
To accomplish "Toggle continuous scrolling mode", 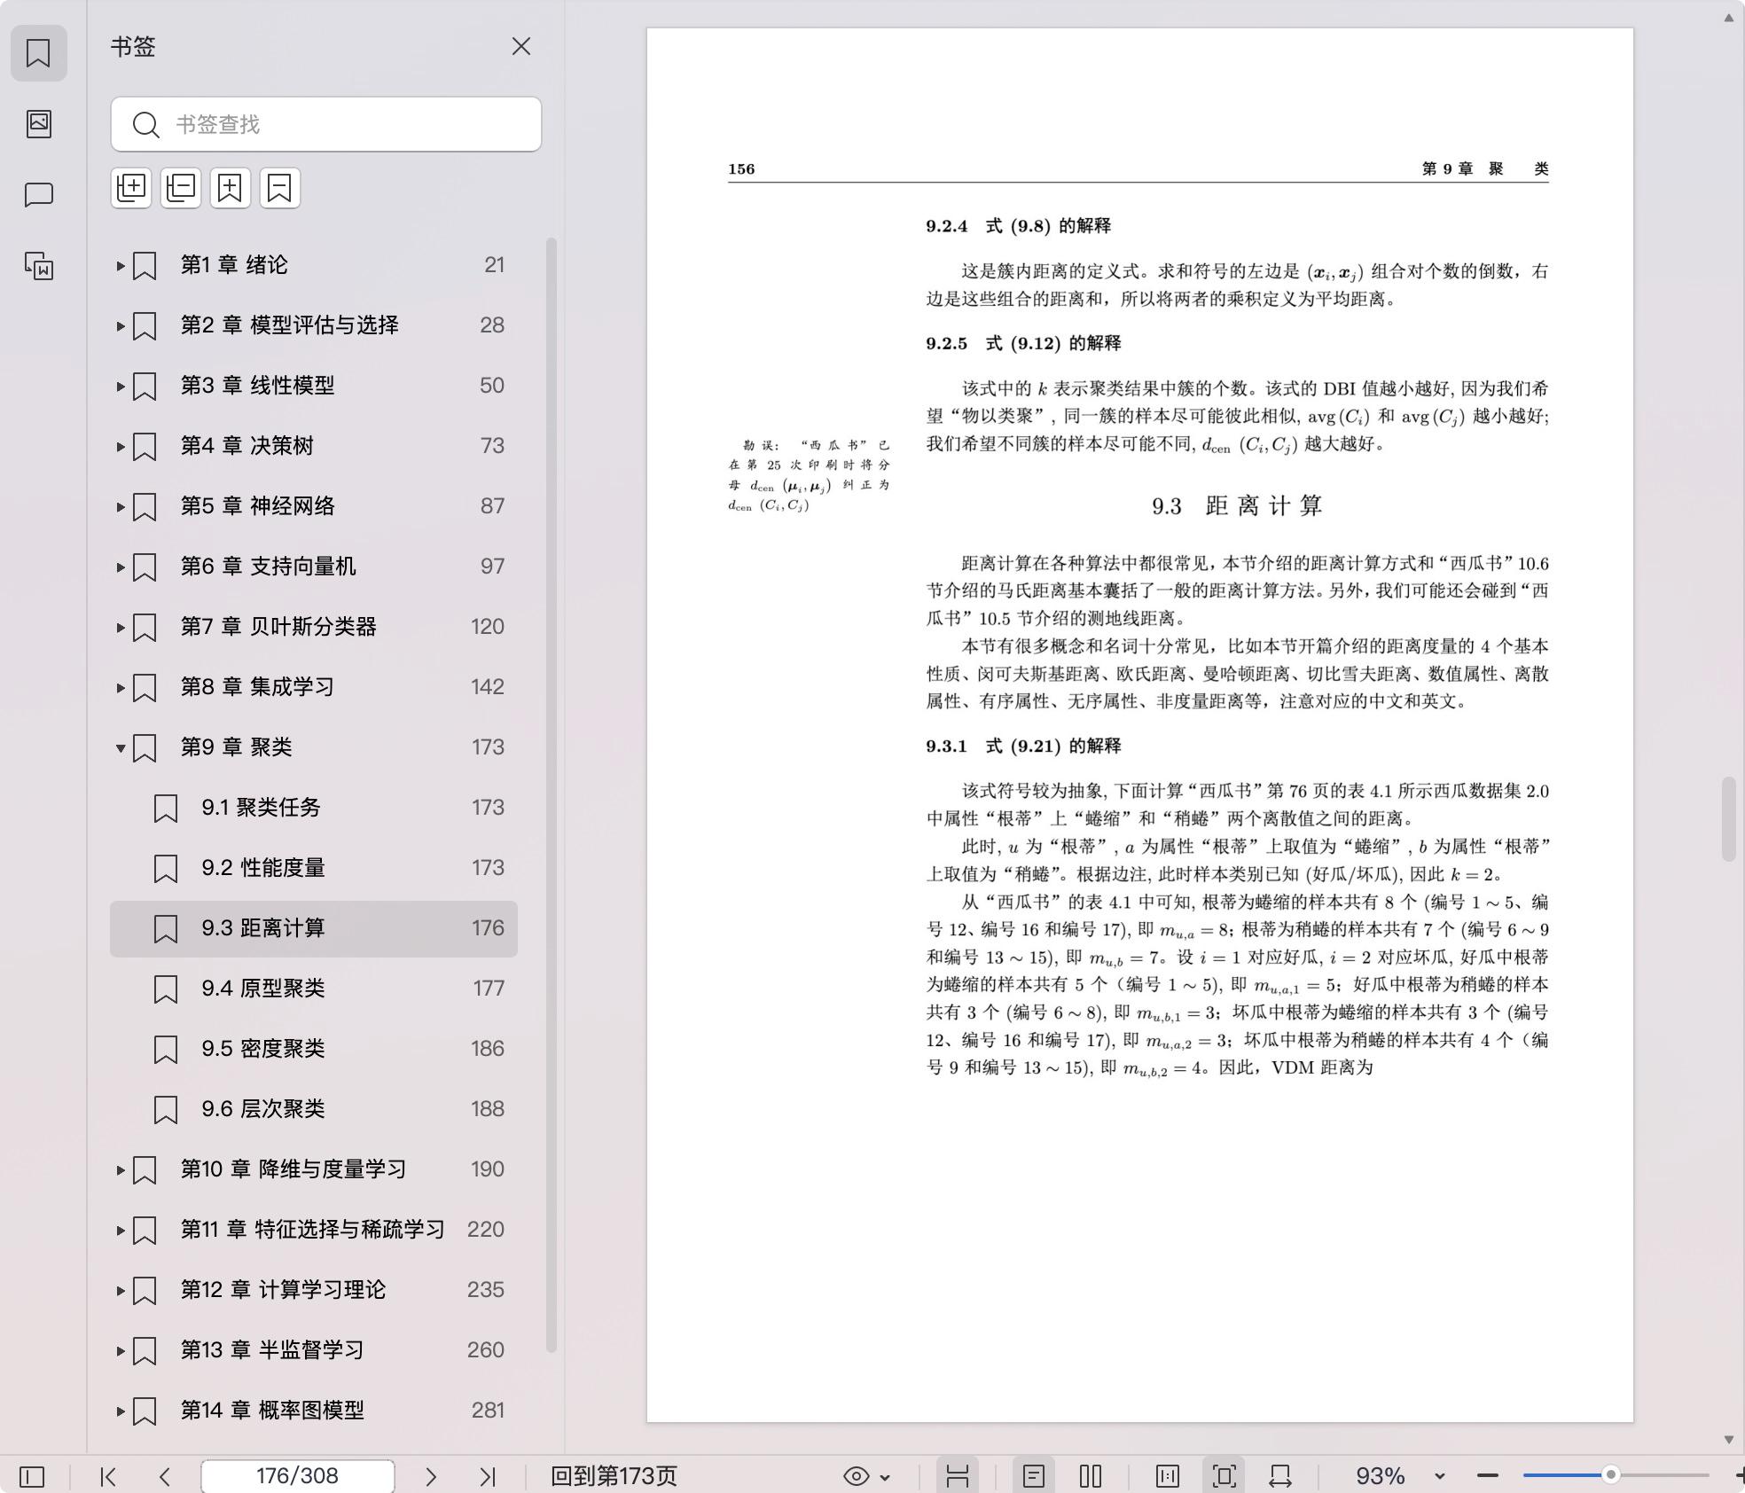I will pos(957,1476).
